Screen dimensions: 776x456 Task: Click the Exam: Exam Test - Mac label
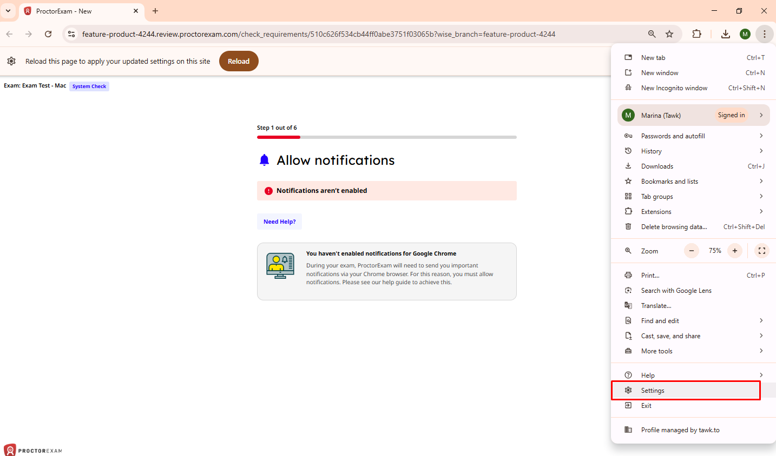point(35,85)
